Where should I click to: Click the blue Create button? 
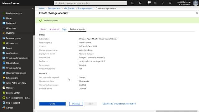[x=52, y=104]
